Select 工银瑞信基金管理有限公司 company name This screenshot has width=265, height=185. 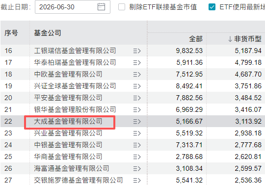pyautogui.click(x=75, y=51)
